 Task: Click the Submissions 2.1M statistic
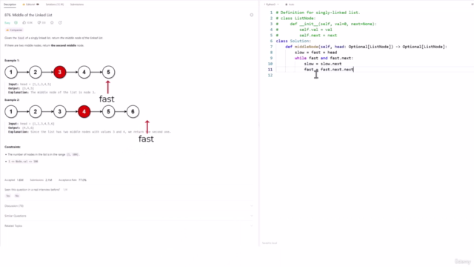tap(41, 180)
